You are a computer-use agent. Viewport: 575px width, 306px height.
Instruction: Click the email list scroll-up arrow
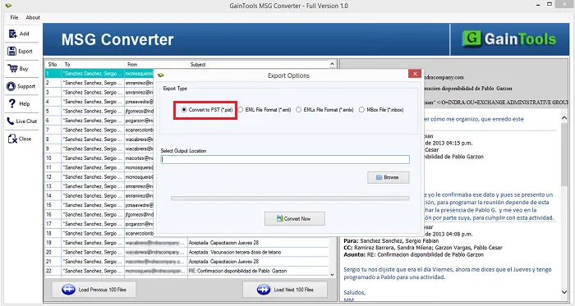(x=332, y=64)
